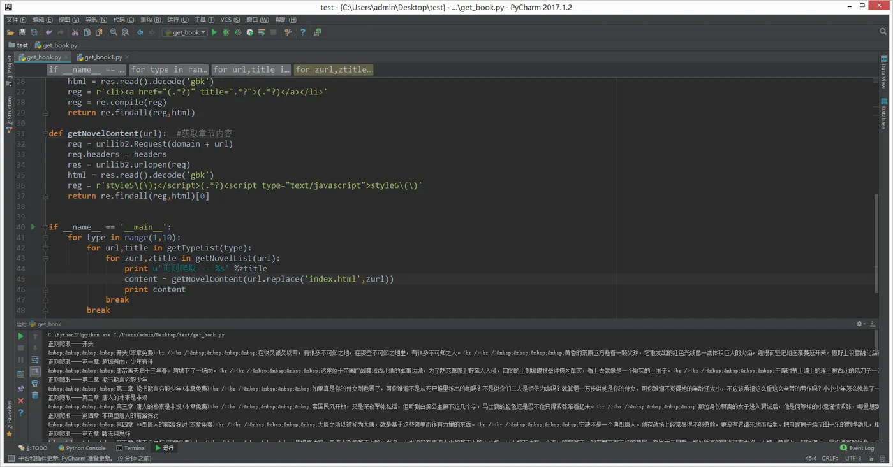
Task: Click the Run panel gear settings icon
Action: tap(860, 324)
